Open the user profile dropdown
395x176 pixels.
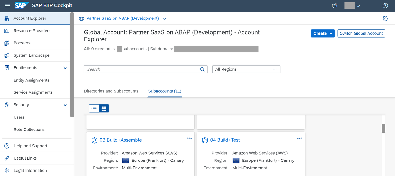tap(352, 6)
